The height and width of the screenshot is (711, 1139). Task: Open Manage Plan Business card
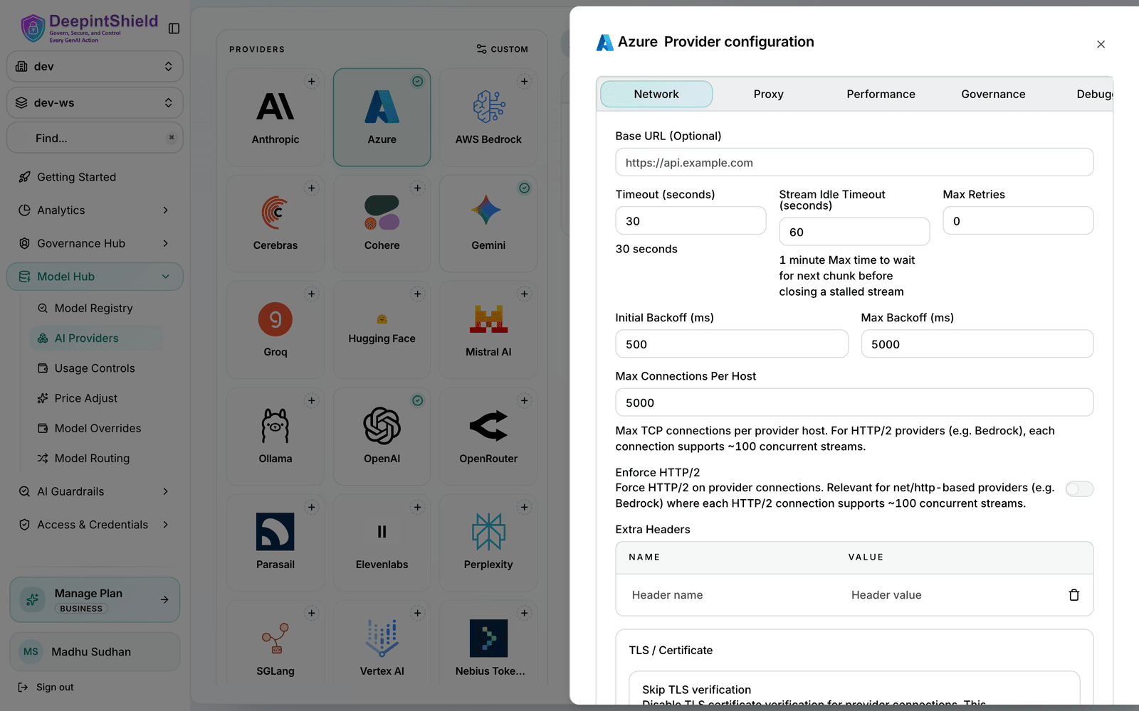click(95, 599)
